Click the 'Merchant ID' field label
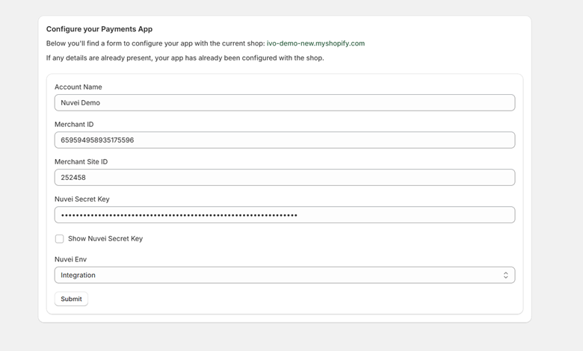Screen dimensions: 583x351 [74, 125]
